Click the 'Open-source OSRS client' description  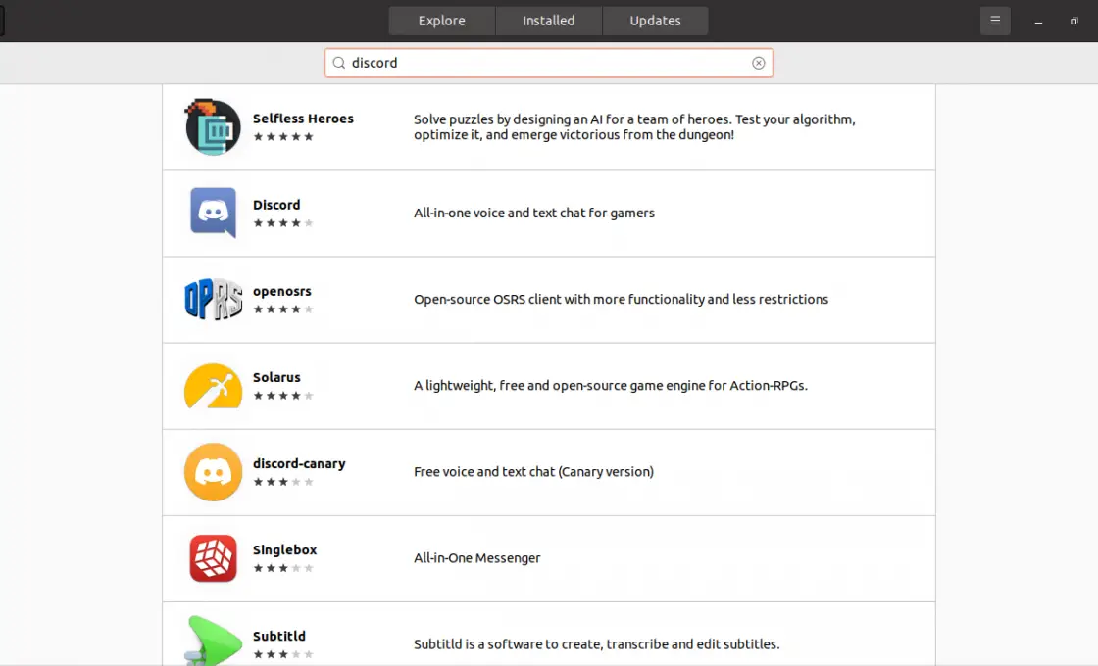coord(622,300)
